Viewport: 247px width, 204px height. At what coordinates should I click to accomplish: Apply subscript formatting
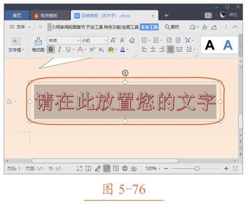pos(101,50)
